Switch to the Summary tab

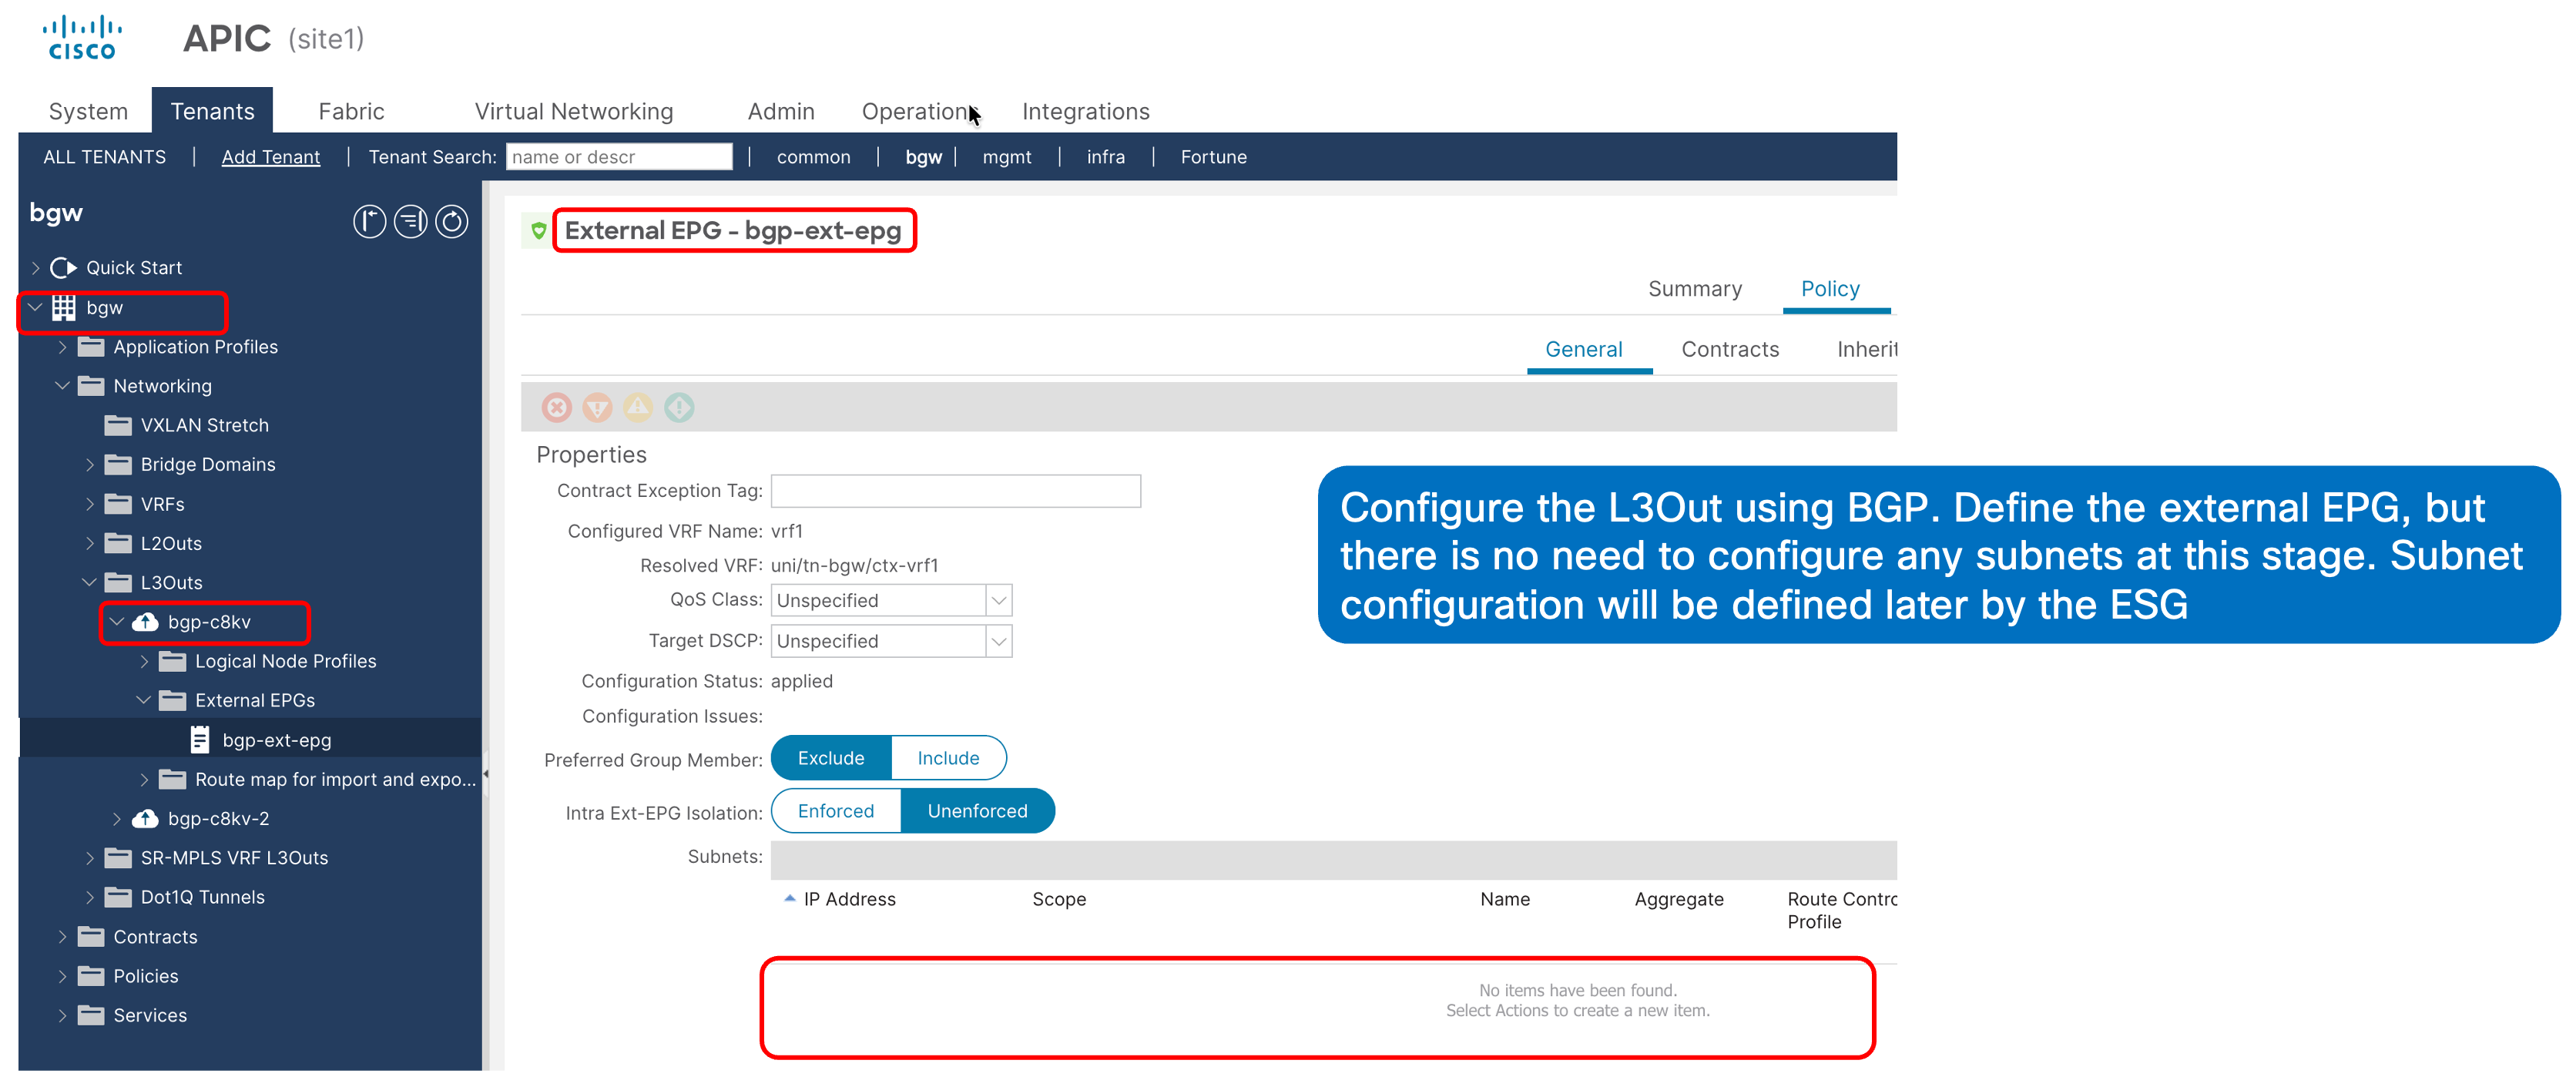tap(1695, 289)
